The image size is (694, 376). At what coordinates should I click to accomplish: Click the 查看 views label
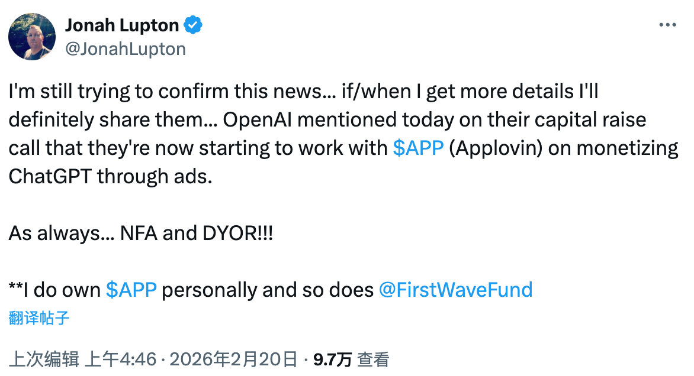click(372, 359)
